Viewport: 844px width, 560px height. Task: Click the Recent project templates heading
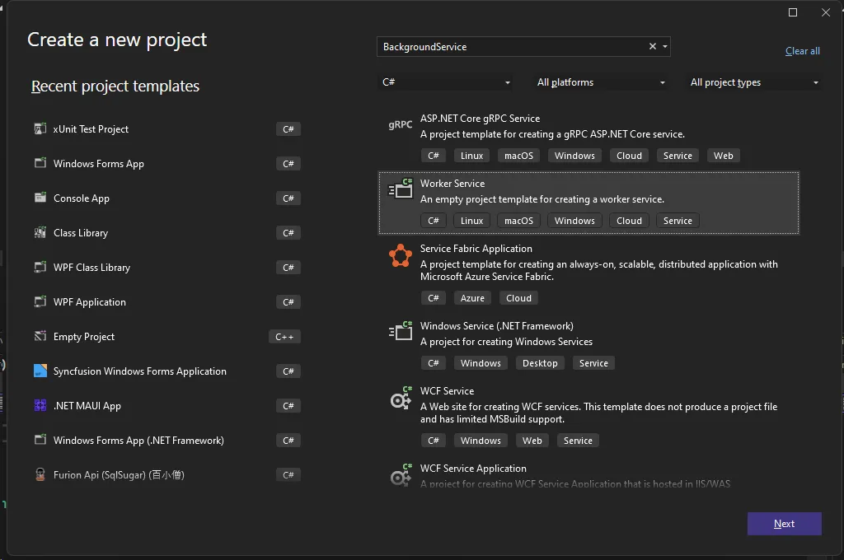(115, 86)
